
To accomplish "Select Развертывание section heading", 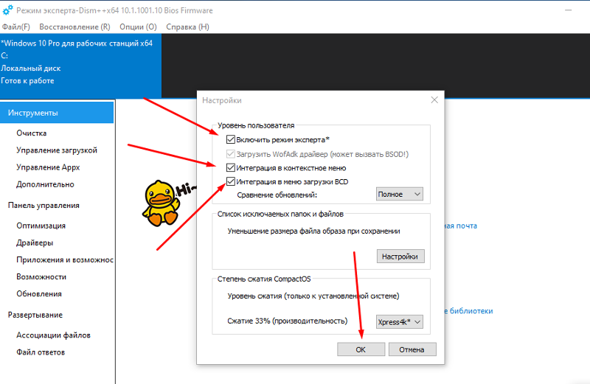I will [35, 315].
